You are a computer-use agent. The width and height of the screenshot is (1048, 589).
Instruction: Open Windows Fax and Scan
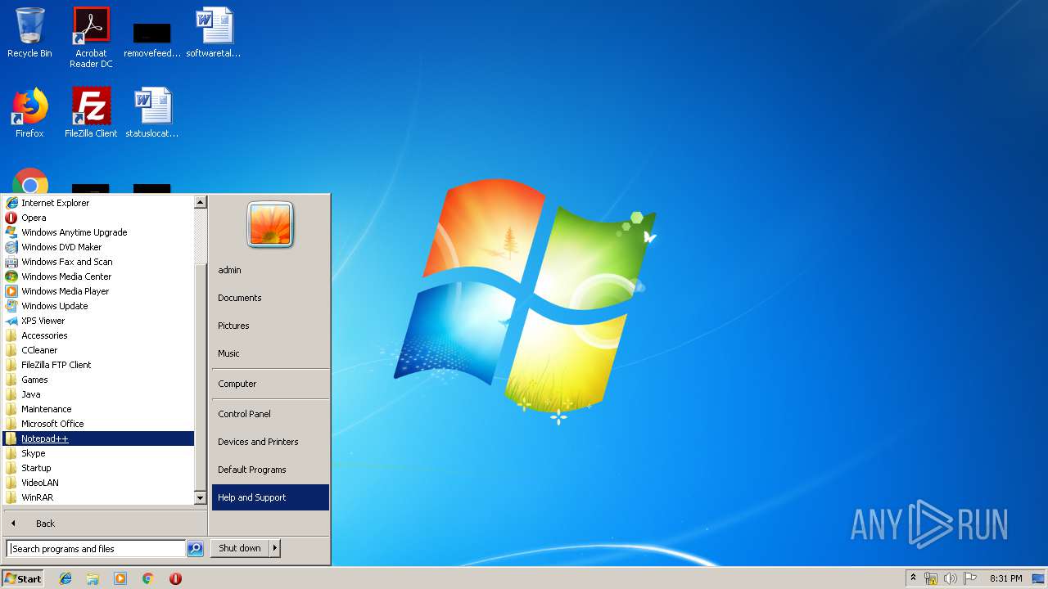pos(98,262)
